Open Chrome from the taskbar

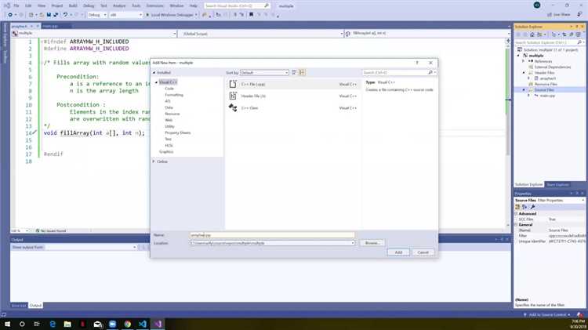point(128,324)
